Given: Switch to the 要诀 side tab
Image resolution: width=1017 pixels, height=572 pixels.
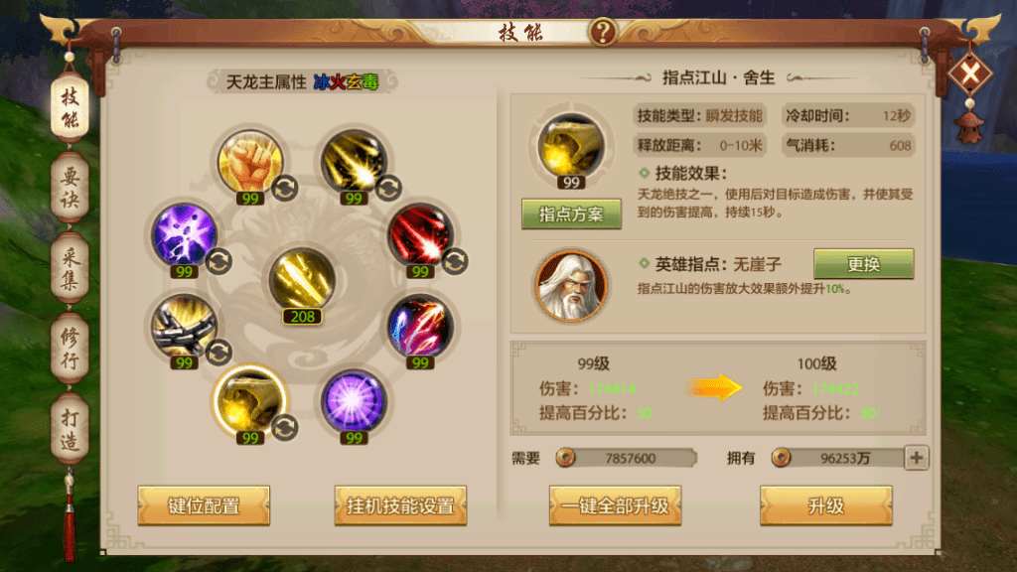Looking at the screenshot, I should coord(71,188).
